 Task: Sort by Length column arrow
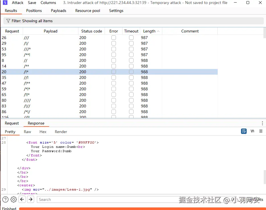[x=158, y=31]
